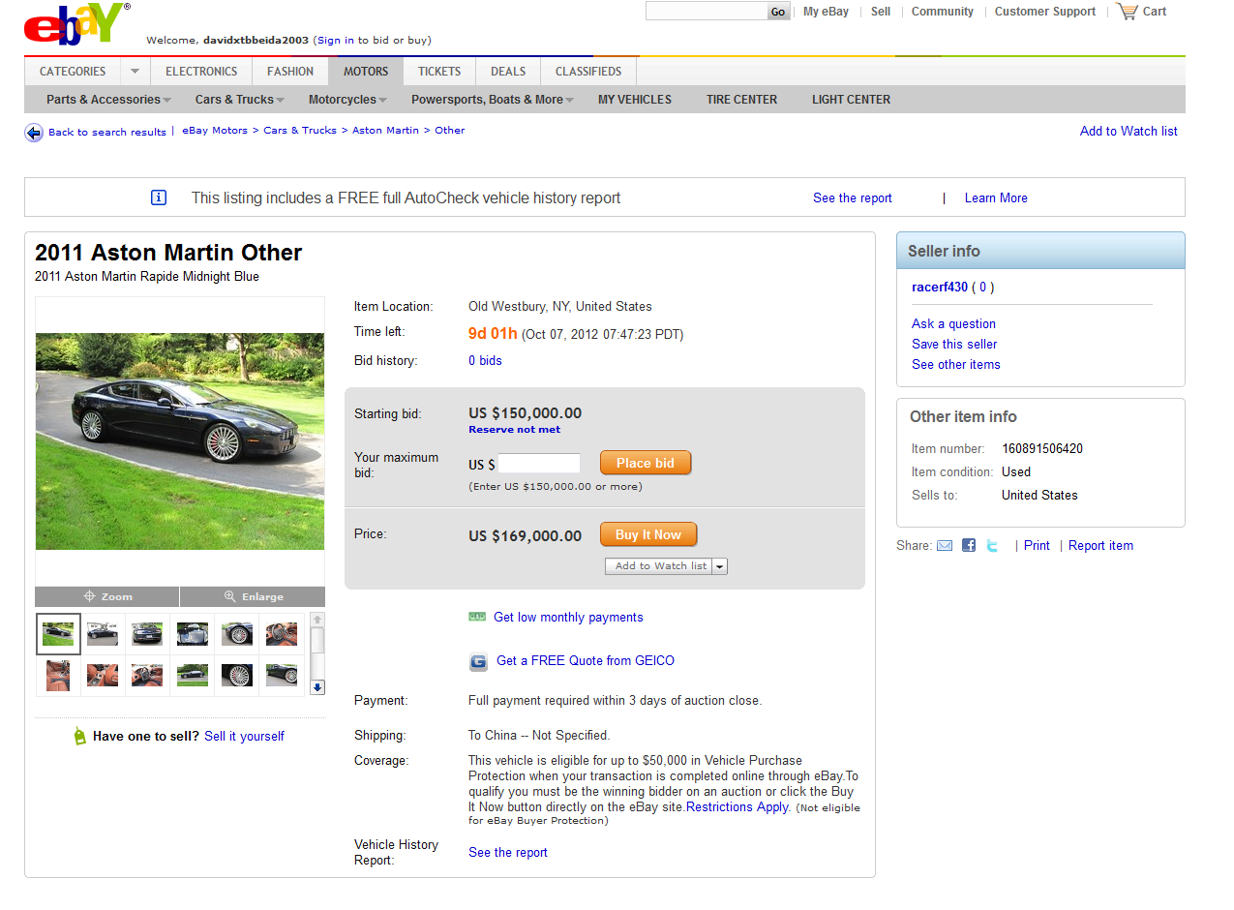Screen dimensions: 1234x910
Task: Click the Sign in link
Action: pos(336,41)
